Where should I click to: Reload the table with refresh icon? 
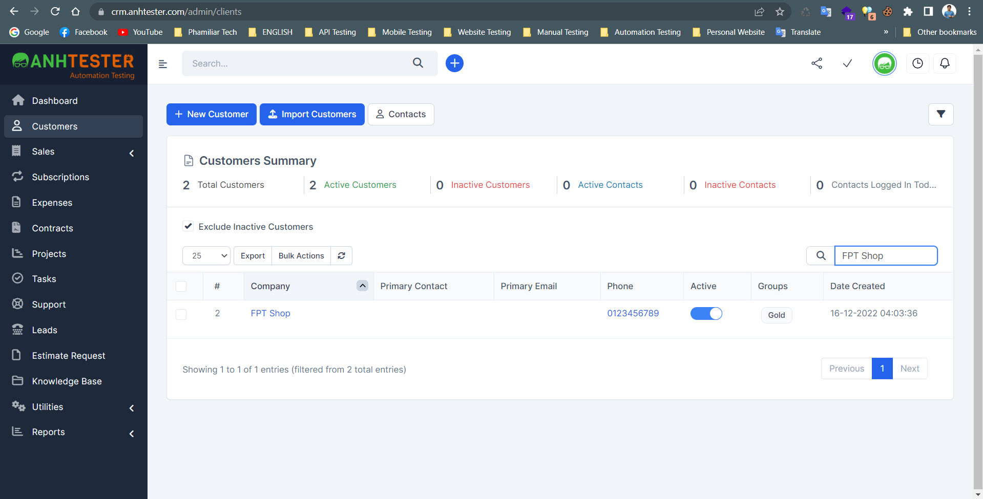point(341,255)
